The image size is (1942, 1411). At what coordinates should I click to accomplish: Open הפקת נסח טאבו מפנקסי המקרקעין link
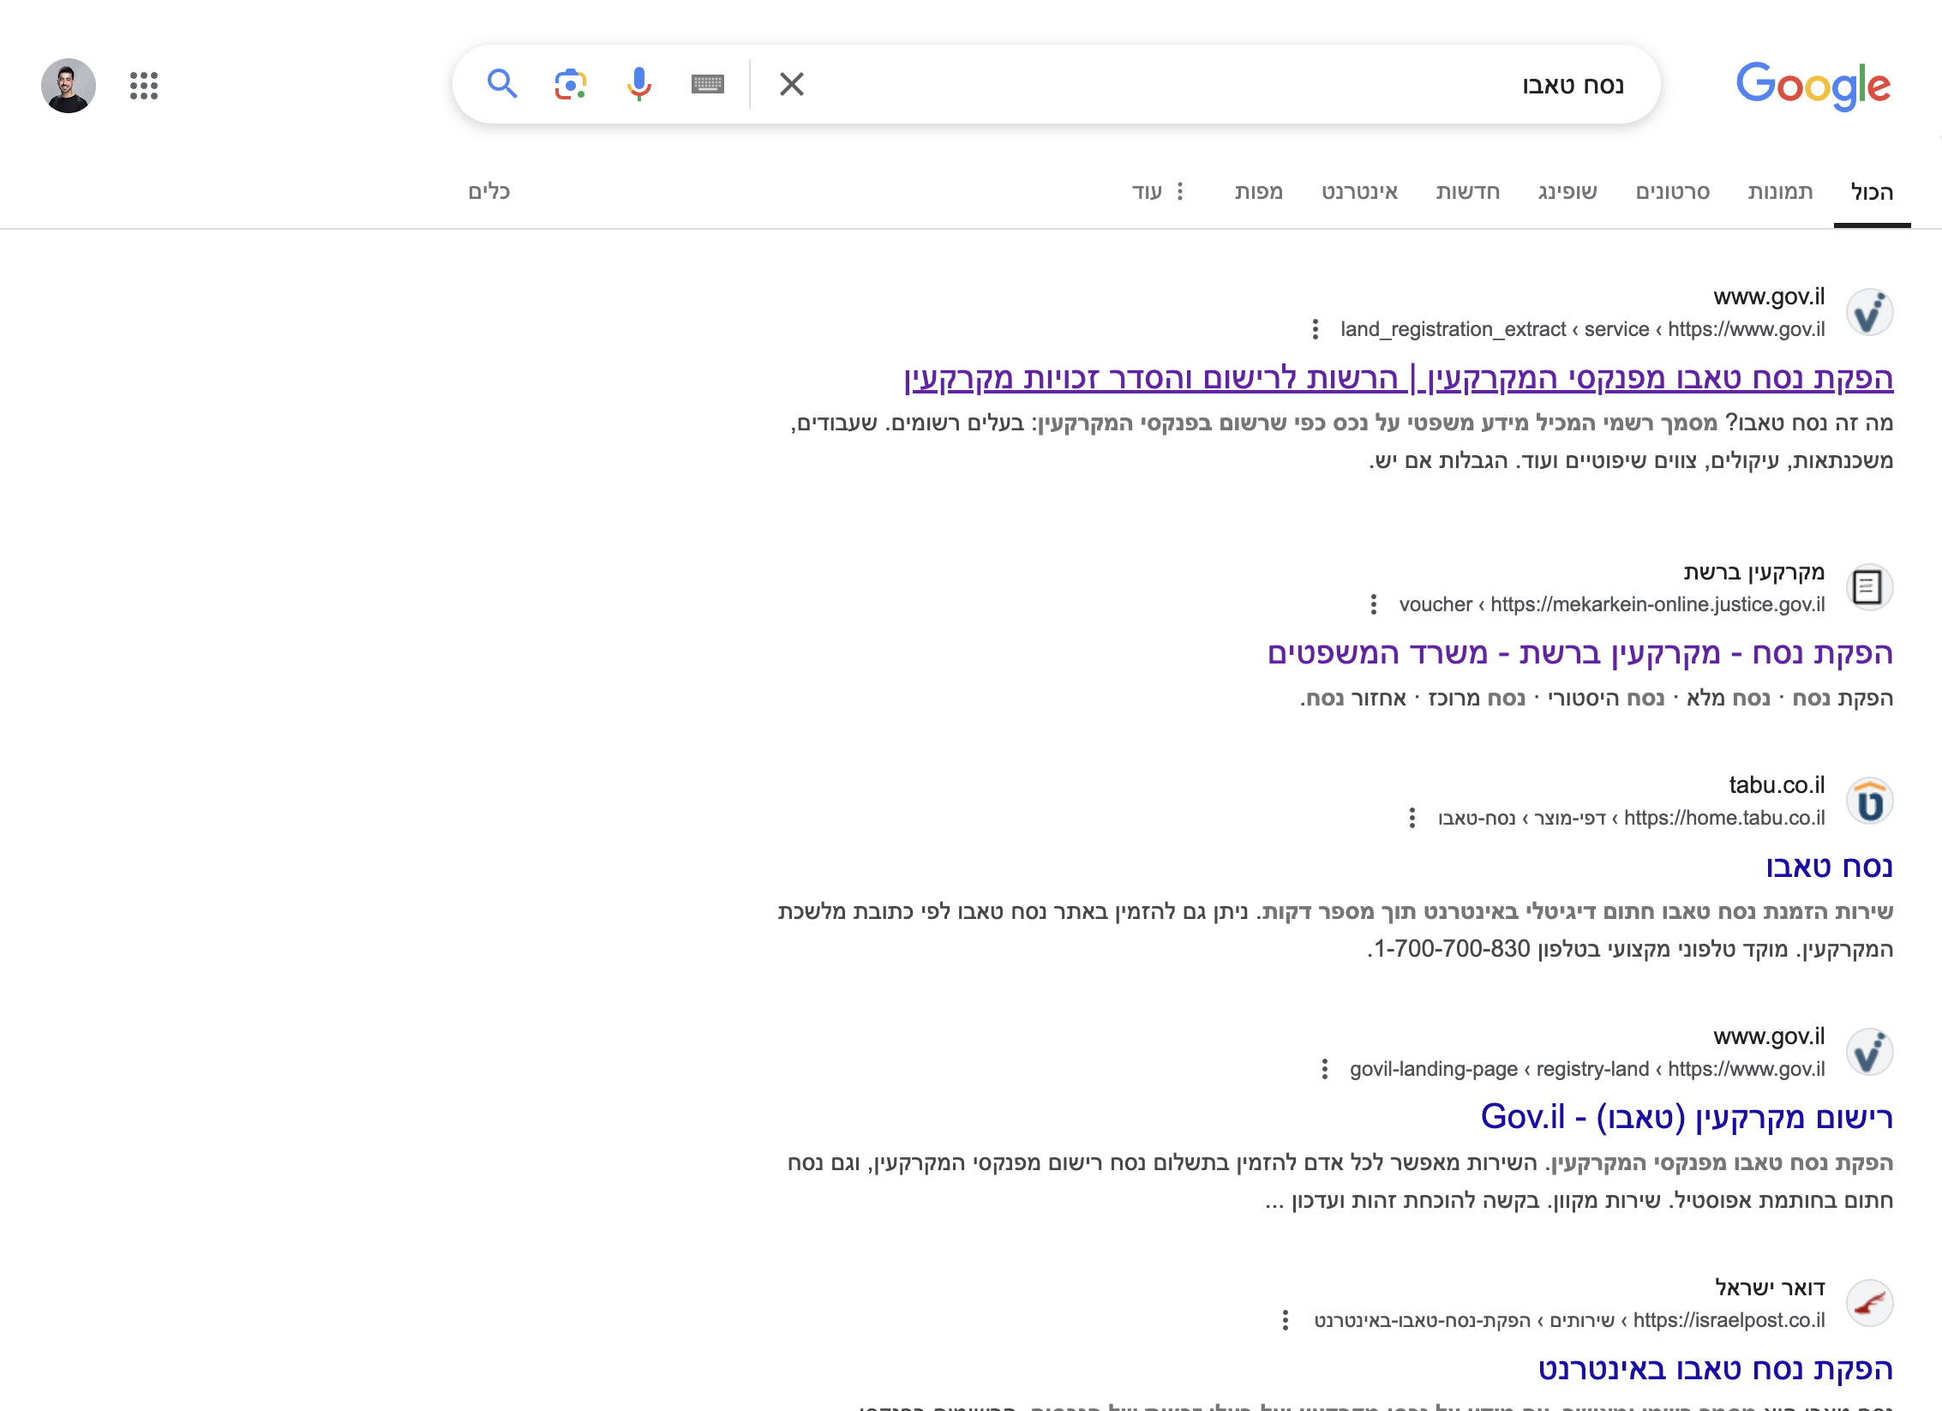[1399, 378]
